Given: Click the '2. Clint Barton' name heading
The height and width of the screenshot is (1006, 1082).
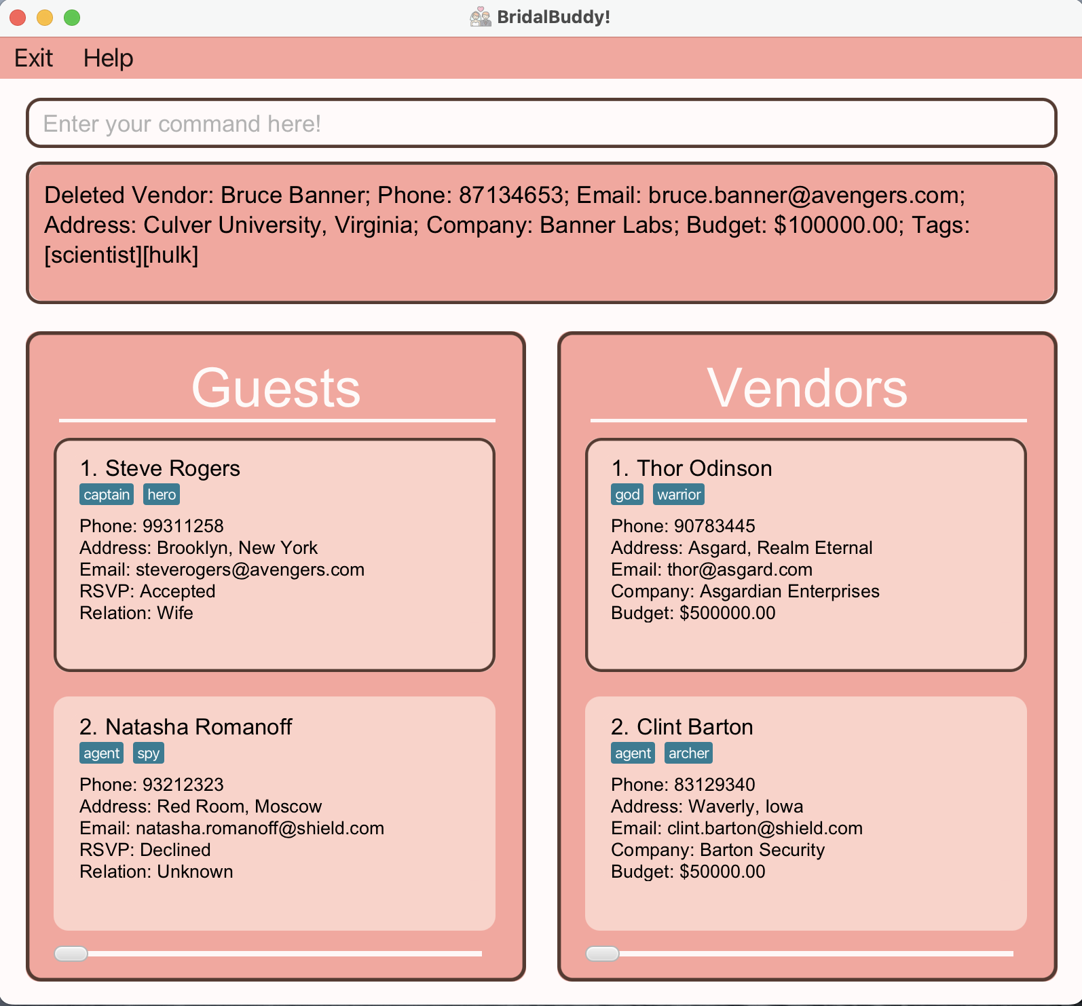Looking at the screenshot, I should [x=682, y=727].
